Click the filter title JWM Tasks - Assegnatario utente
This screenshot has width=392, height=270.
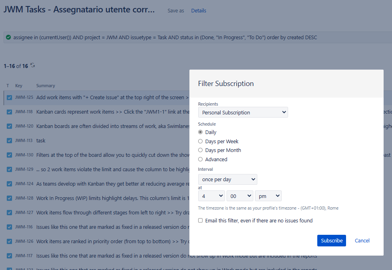(x=79, y=10)
